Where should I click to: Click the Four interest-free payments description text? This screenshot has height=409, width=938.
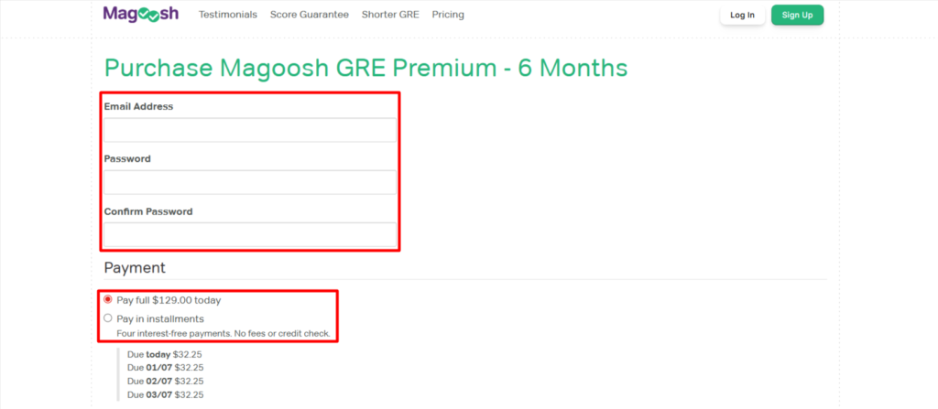point(223,333)
